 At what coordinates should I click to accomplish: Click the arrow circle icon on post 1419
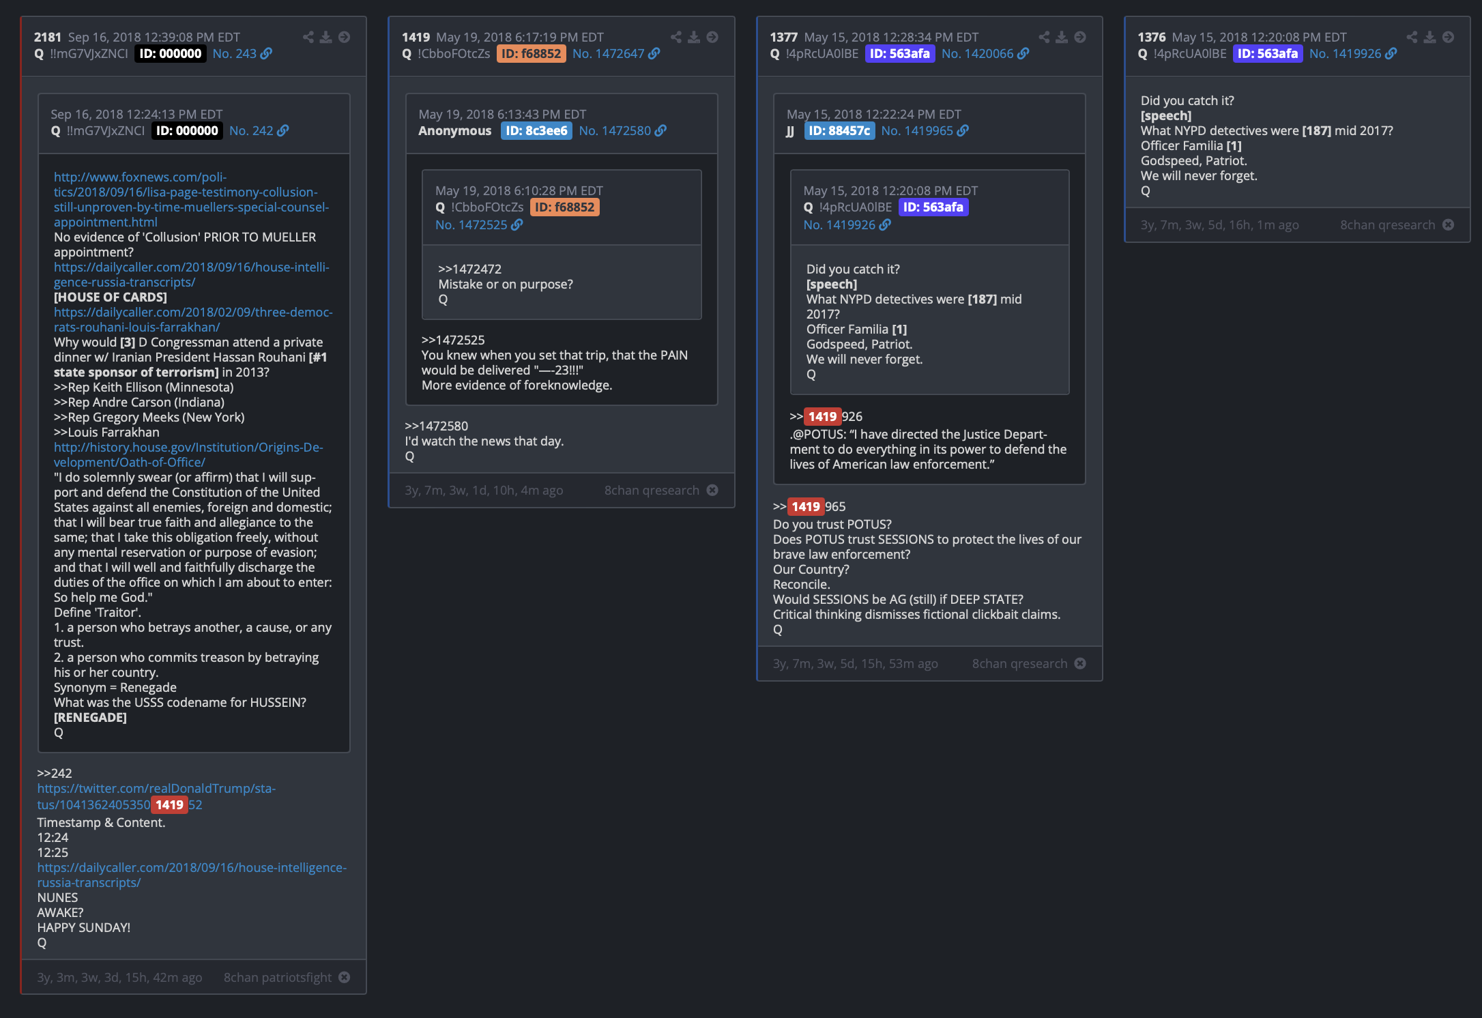[712, 37]
